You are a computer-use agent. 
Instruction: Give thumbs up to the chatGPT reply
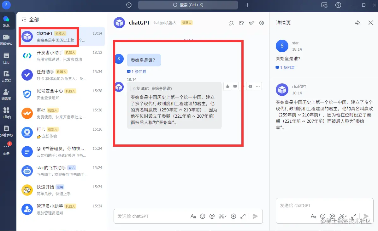227,86
